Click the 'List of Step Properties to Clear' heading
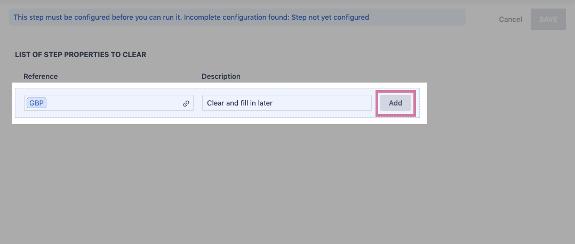Viewport: 575px width, 244px height. point(81,54)
